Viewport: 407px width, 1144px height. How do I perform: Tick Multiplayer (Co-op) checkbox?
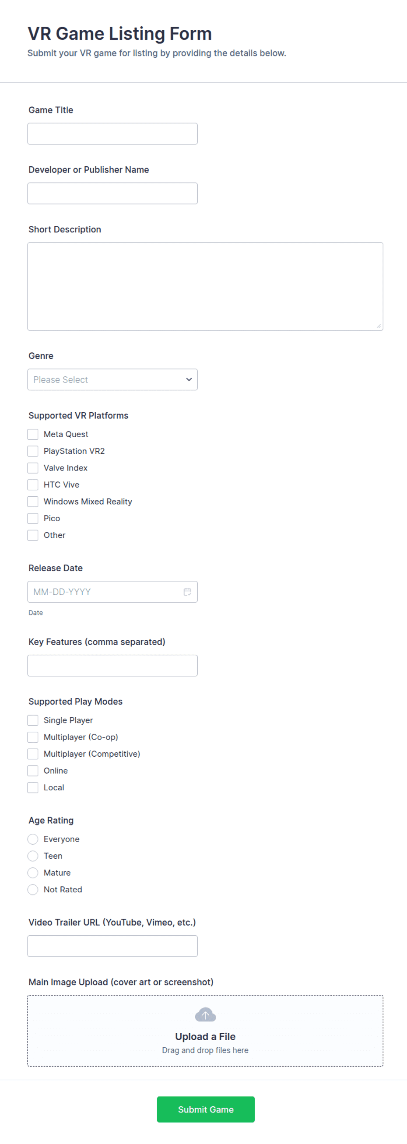click(x=33, y=737)
